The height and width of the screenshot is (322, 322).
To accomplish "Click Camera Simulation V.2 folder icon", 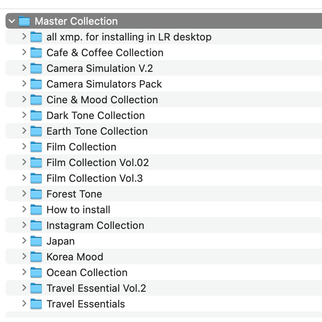I will (36, 68).
